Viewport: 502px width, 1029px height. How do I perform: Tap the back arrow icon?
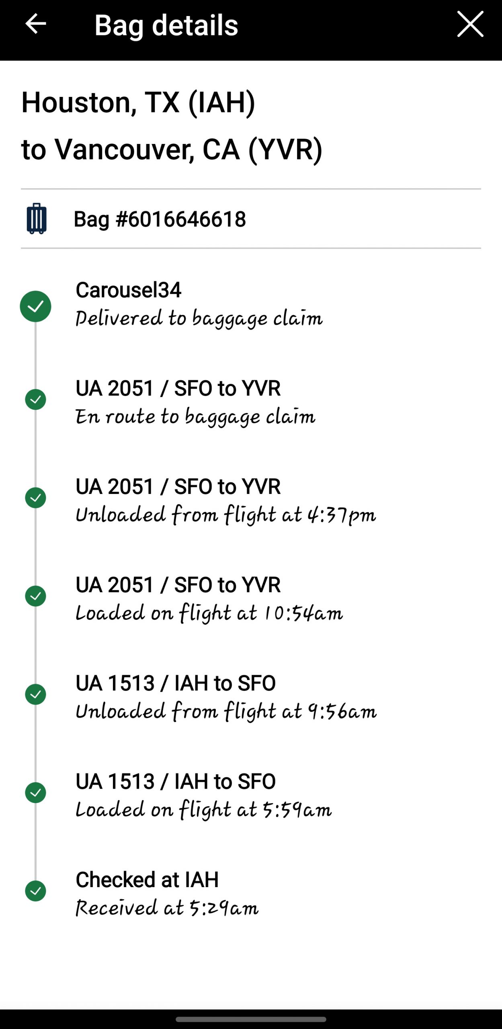pyautogui.click(x=35, y=24)
